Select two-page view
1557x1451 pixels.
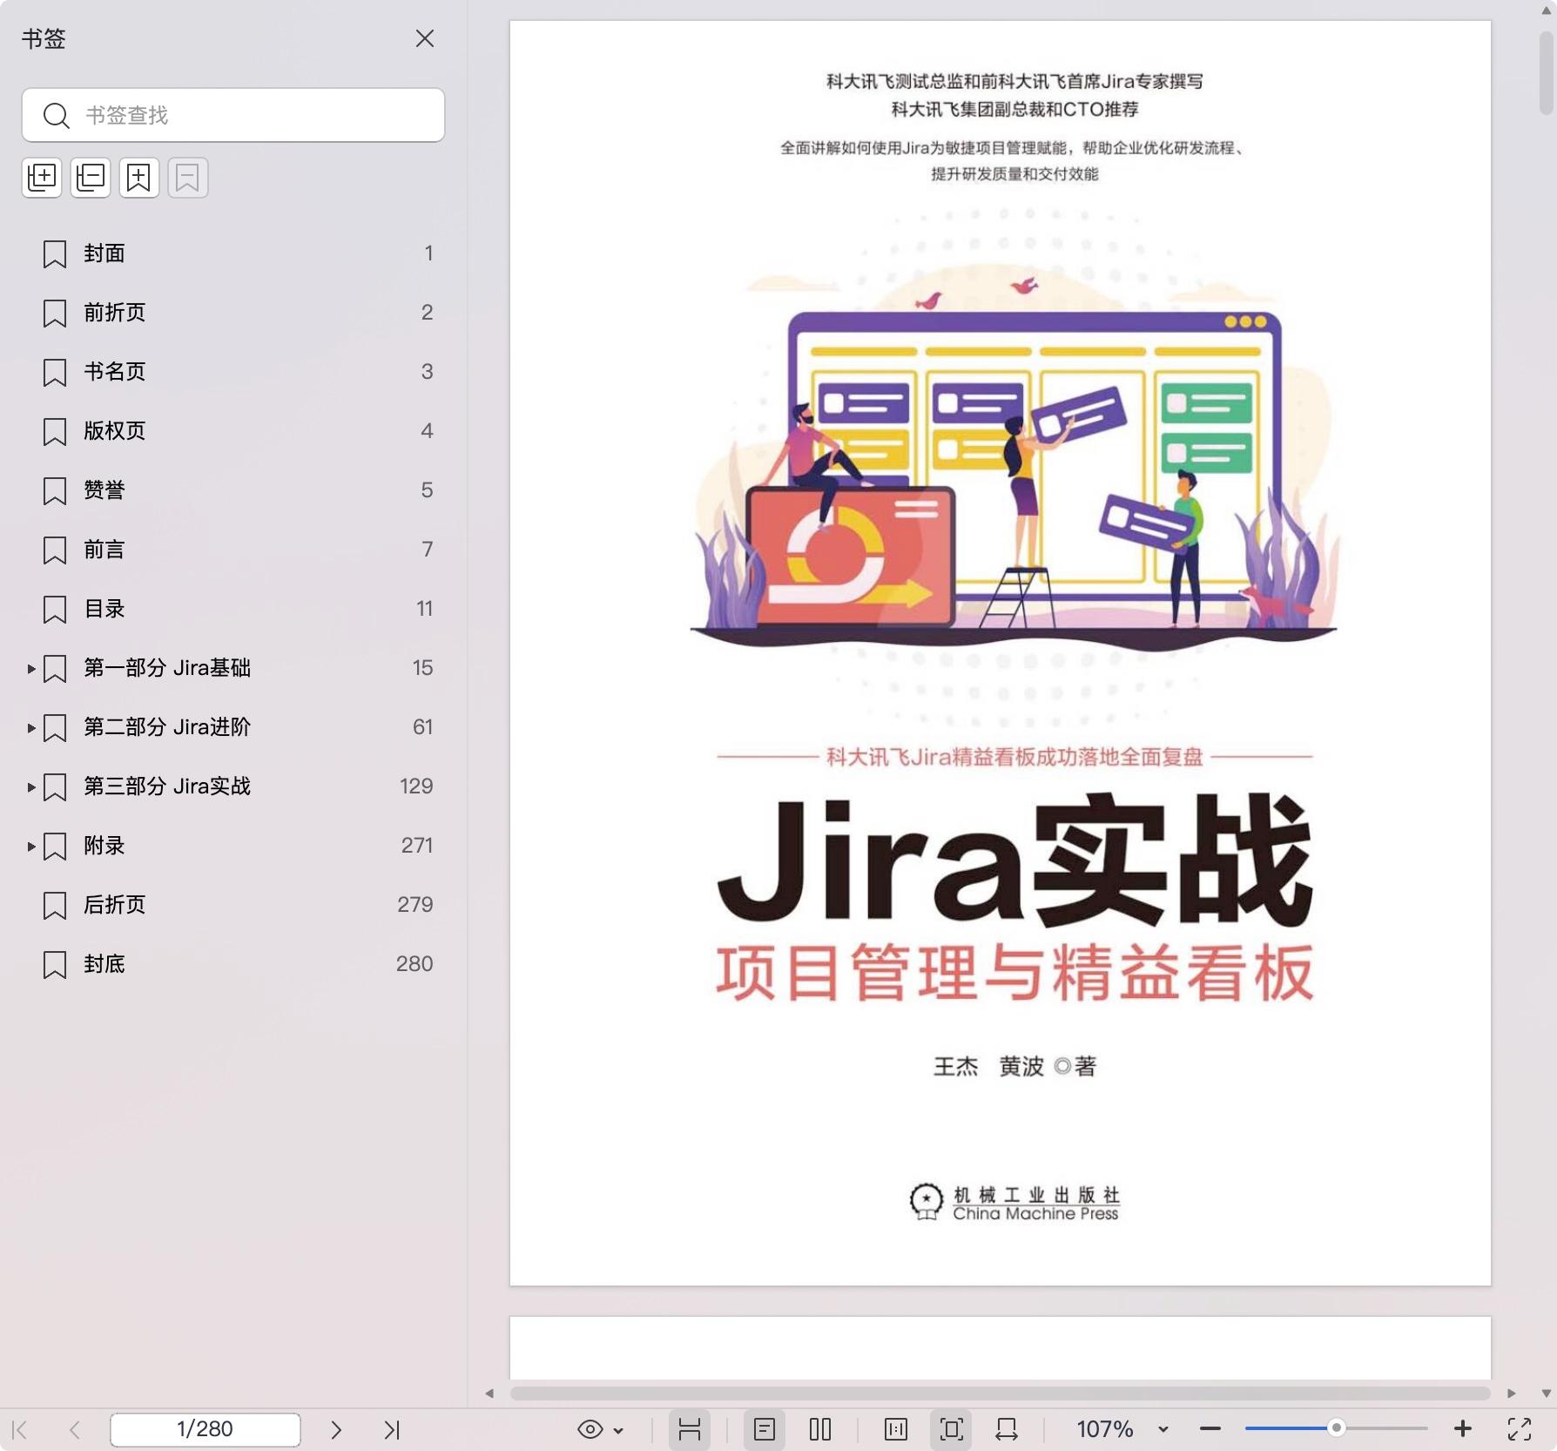click(820, 1429)
